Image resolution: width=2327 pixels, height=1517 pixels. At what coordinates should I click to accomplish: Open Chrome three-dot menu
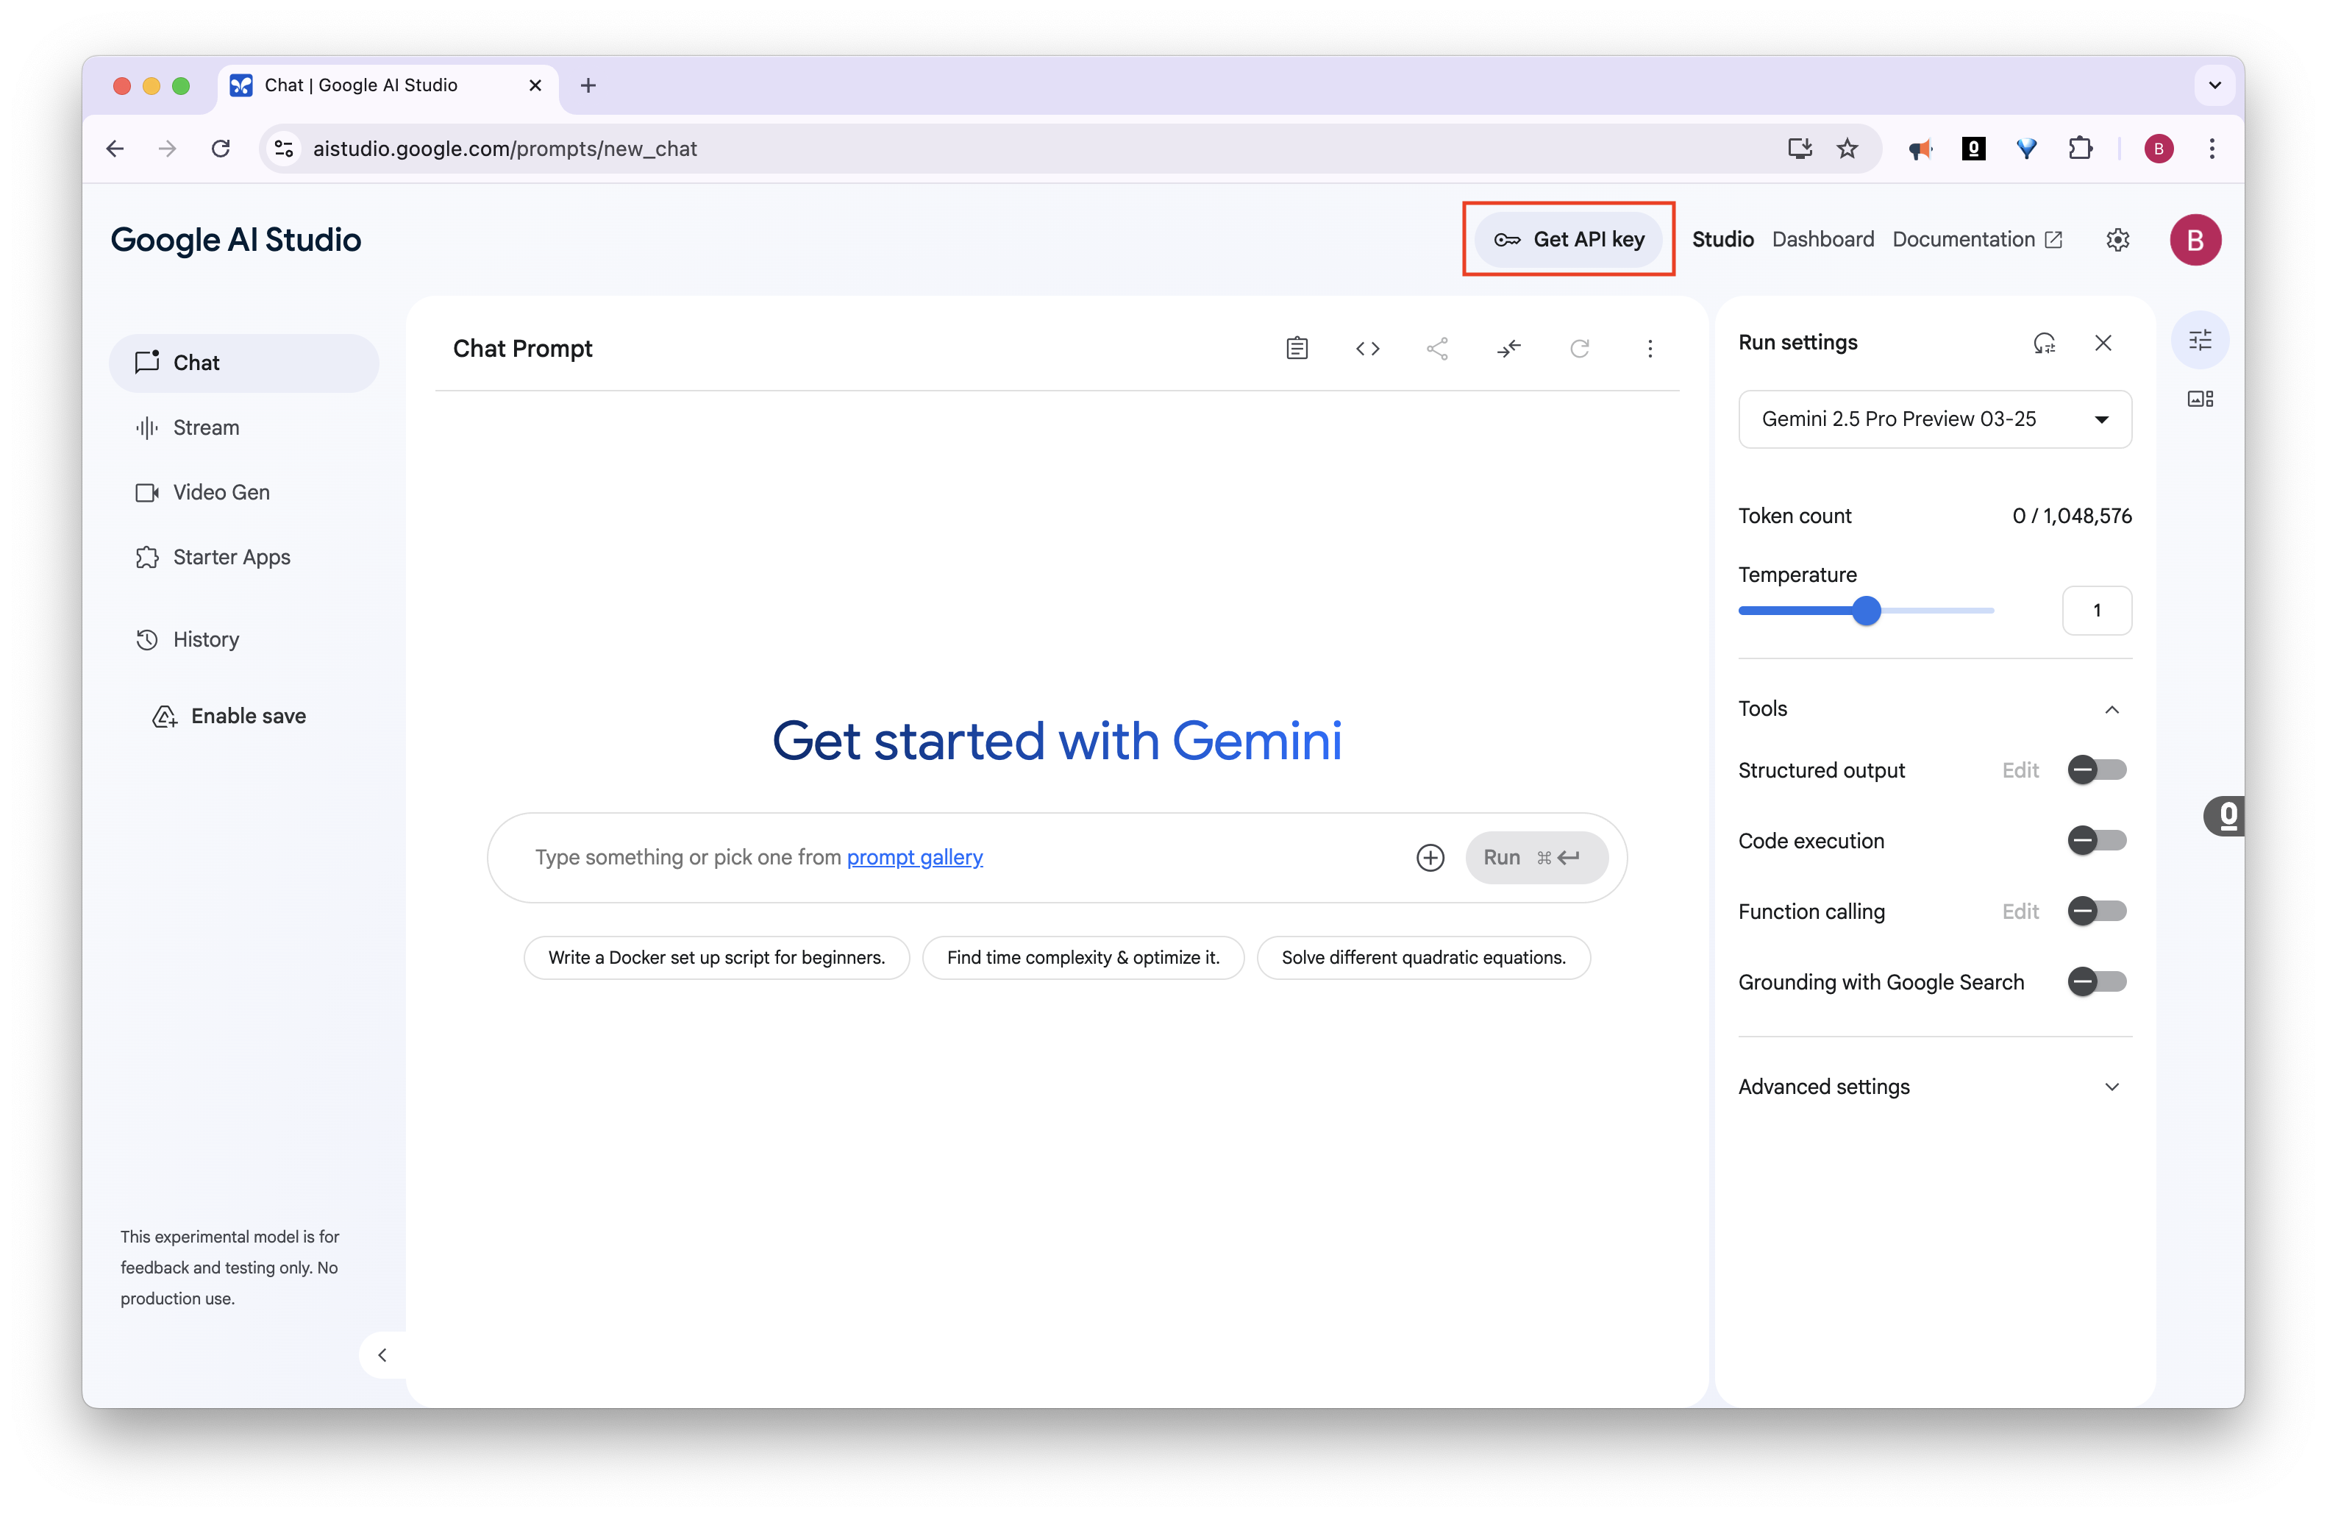[2212, 149]
